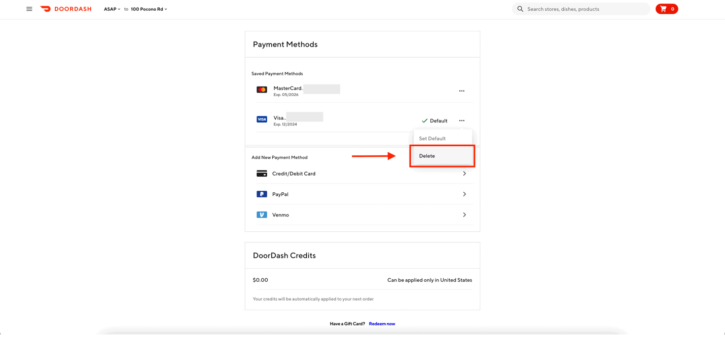Image resolution: width=725 pixels, height=337 pixels.
Task: Click the $0.00 credits balance
Action: pos(261,280)
